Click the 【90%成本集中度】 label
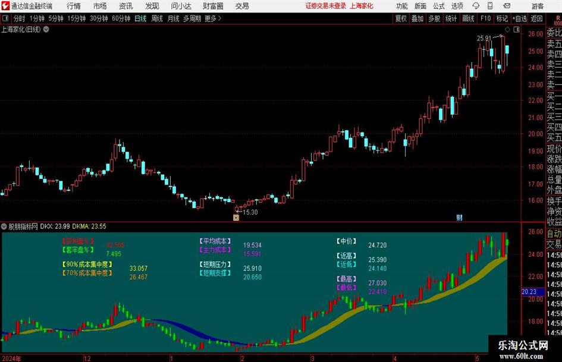Viewport: 562px width, 362px height. click(87, 264)
